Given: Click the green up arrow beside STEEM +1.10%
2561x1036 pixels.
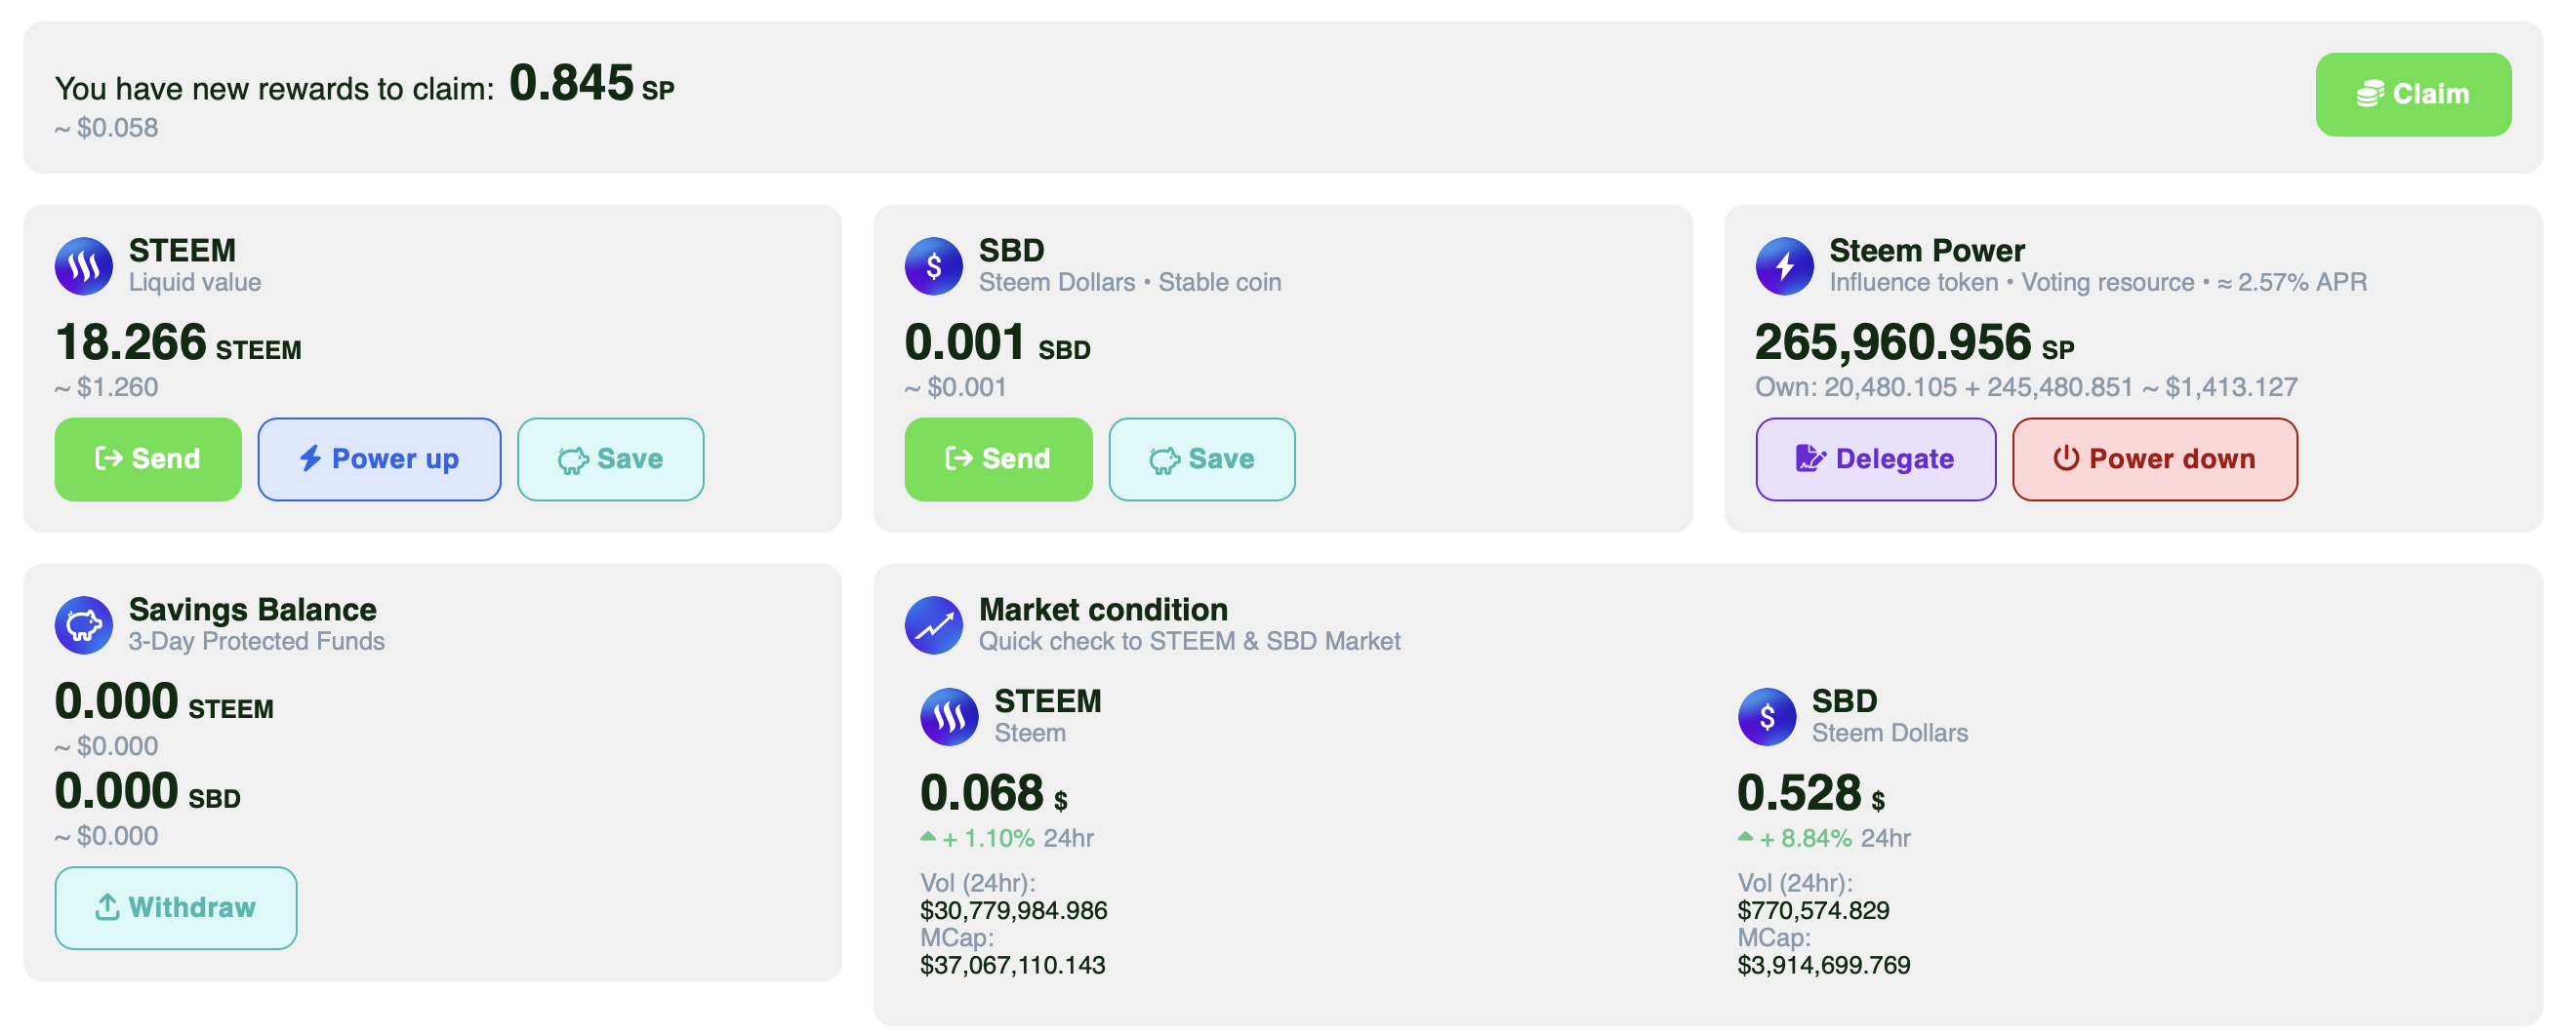Looking at the screenshot, I should click(927, 836).
